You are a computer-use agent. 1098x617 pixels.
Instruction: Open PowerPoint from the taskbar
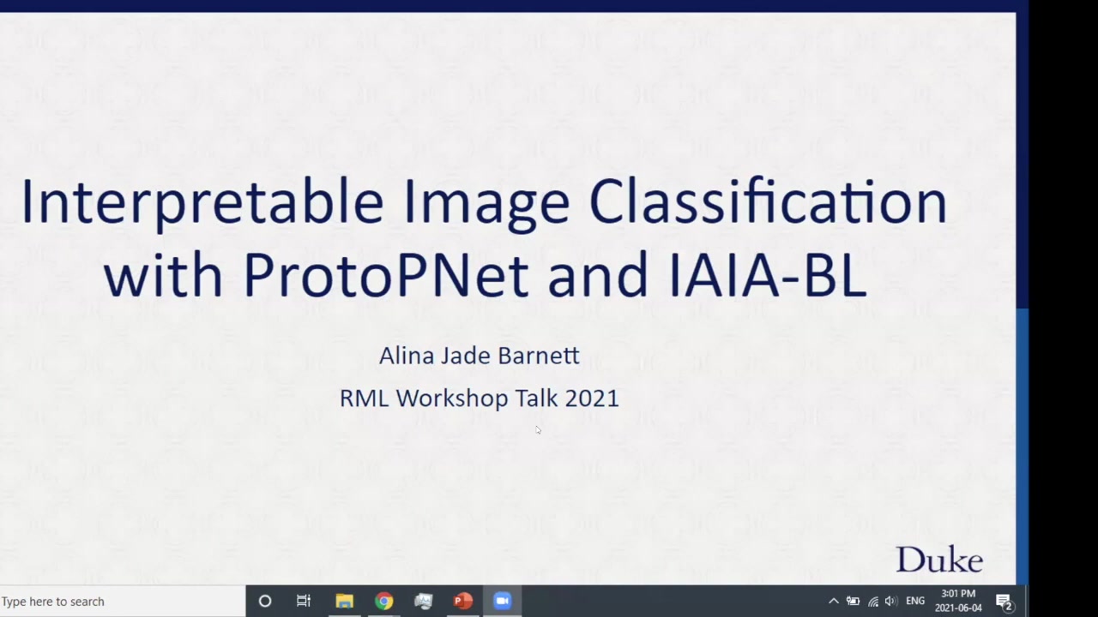coord(462,602)
